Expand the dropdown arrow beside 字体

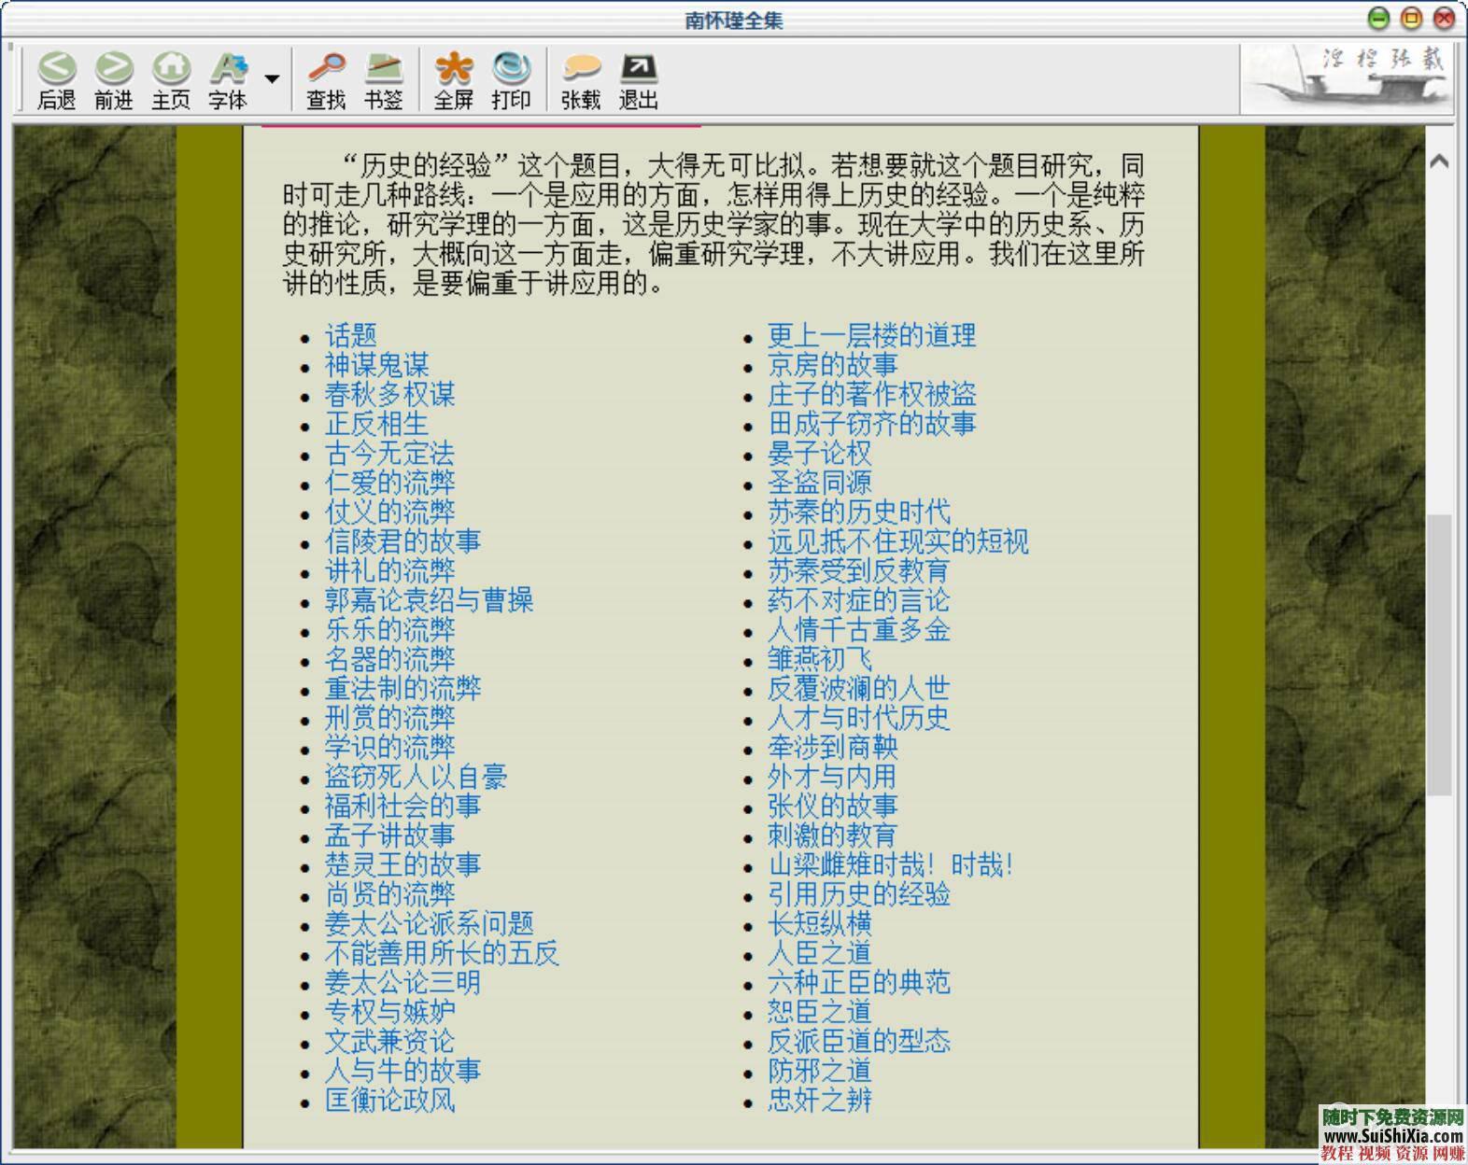coord(272,79)
